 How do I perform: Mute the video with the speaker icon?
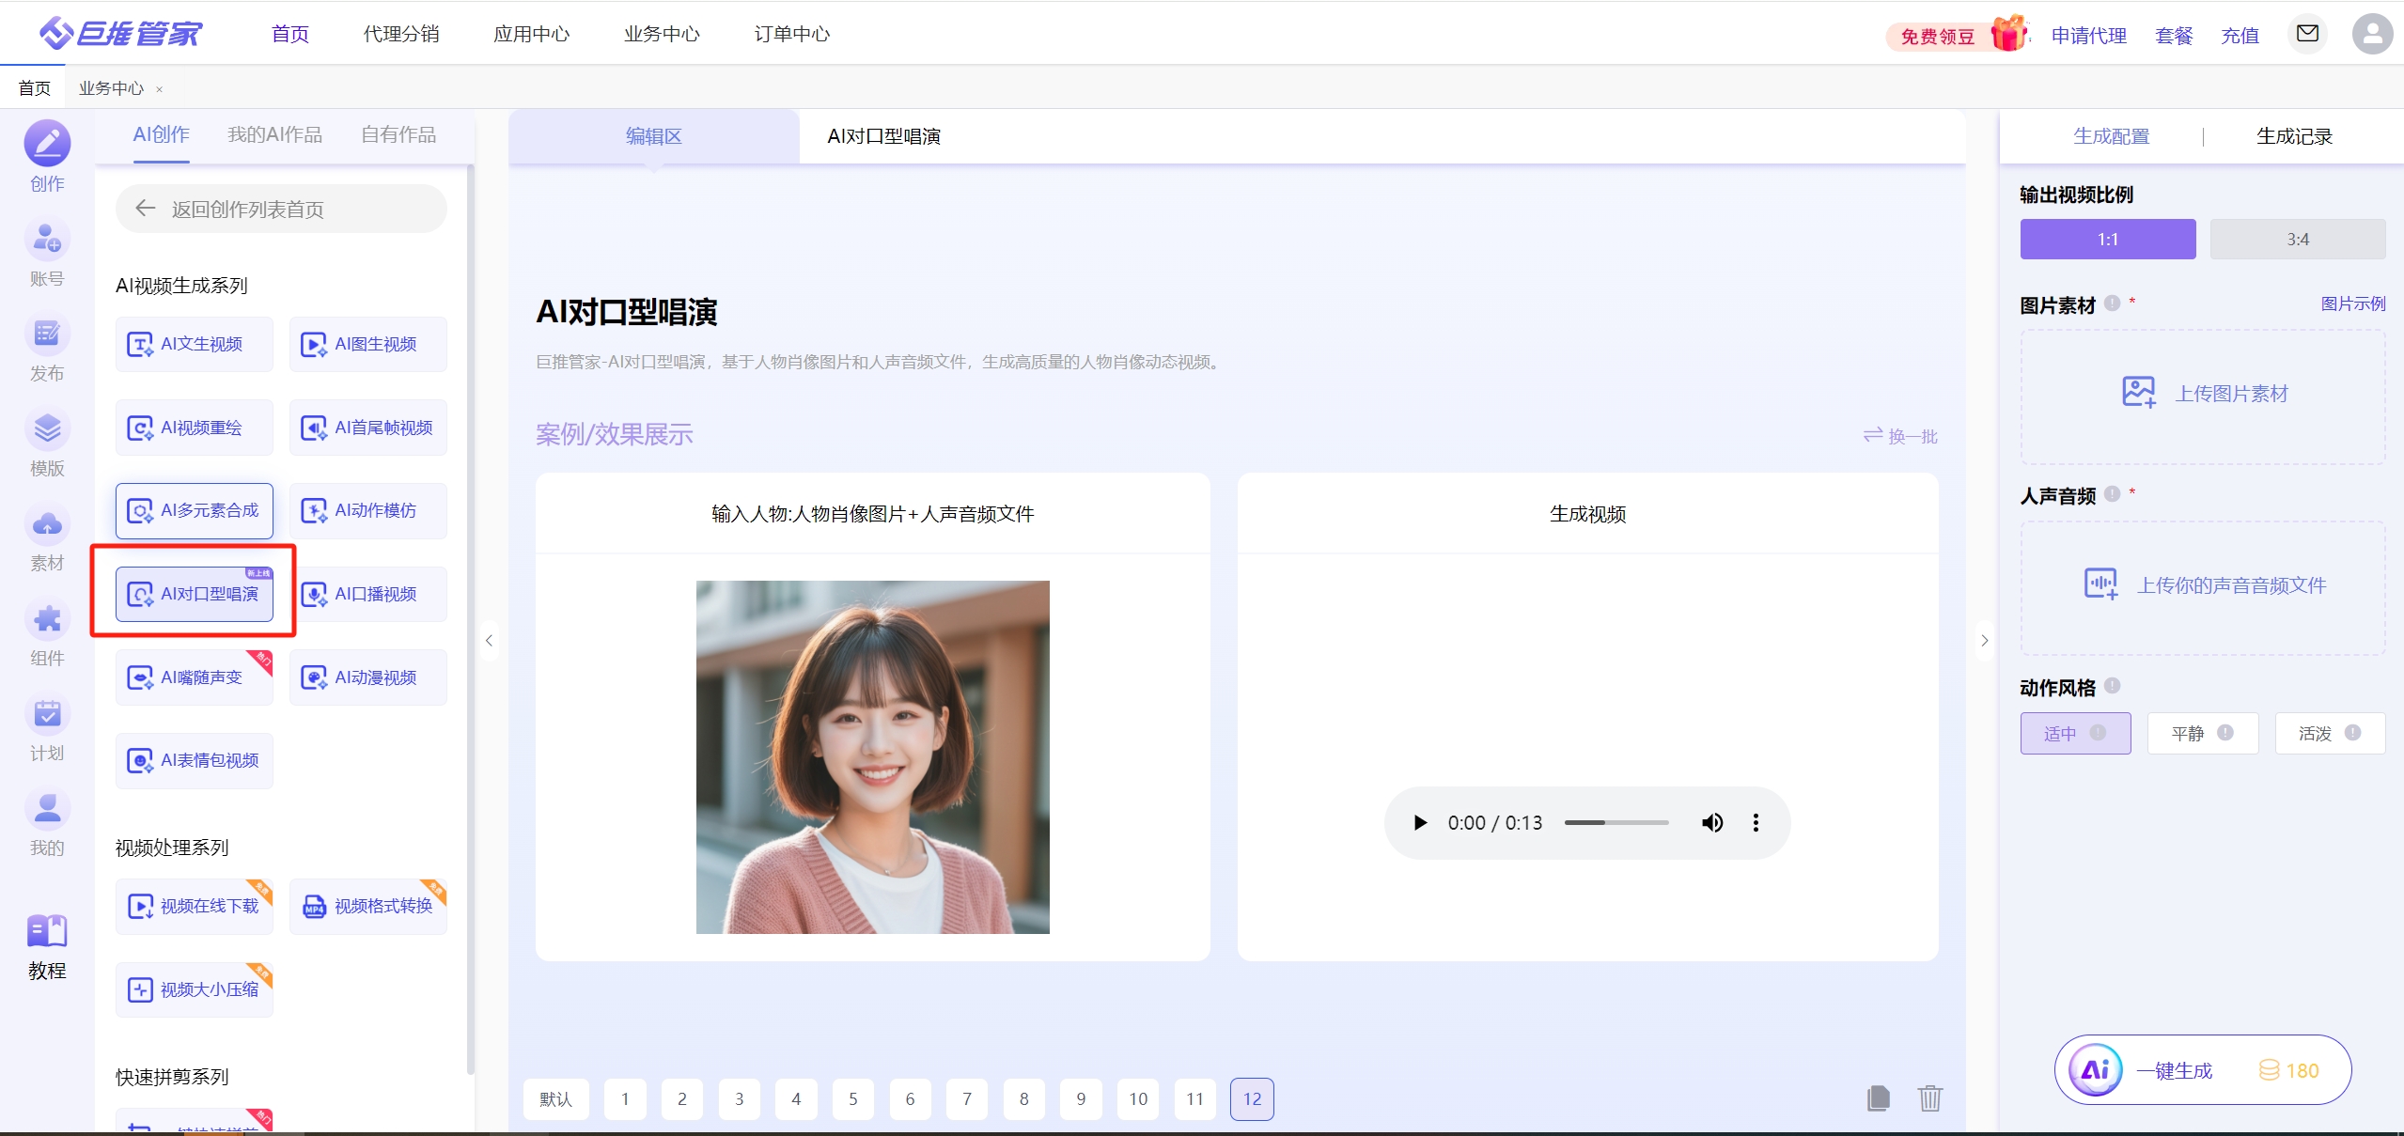click(1712, 823)
